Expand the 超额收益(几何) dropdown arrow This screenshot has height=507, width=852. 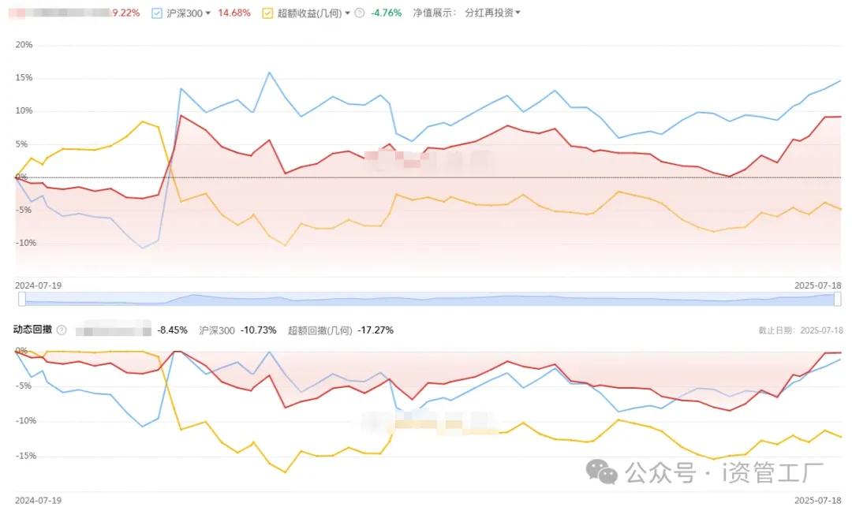(x=348, y=13)
